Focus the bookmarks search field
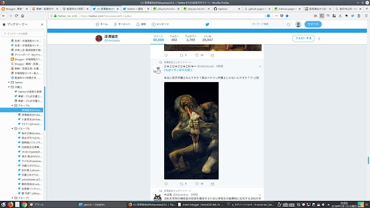370x208 pixels. click(x=23, y=34)
